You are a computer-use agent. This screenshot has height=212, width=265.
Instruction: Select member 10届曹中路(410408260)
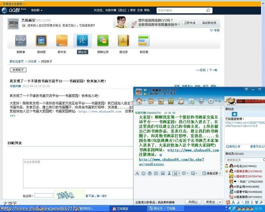[x=246, y=192]
